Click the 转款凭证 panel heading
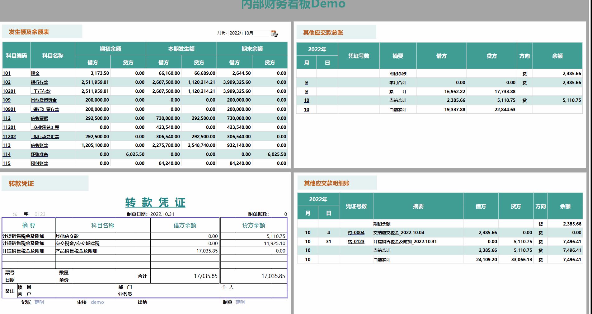This screenshot has height=314, width=592. [x=21, y=184]
